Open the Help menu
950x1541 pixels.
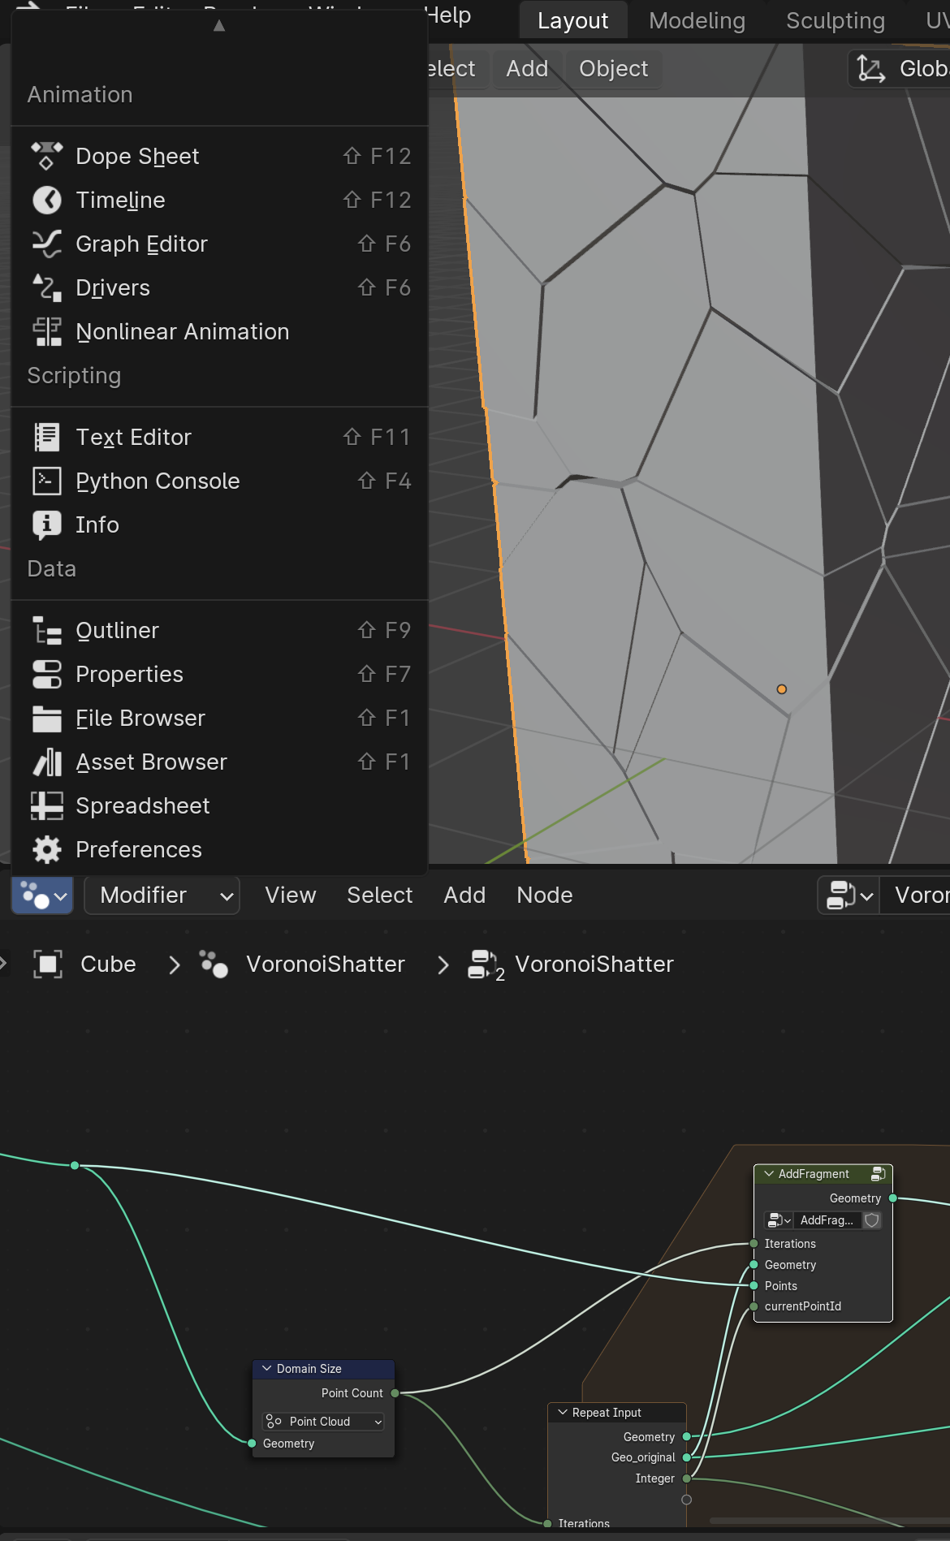[x=448, y=15]
